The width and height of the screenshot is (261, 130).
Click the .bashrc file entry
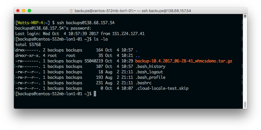144,83
